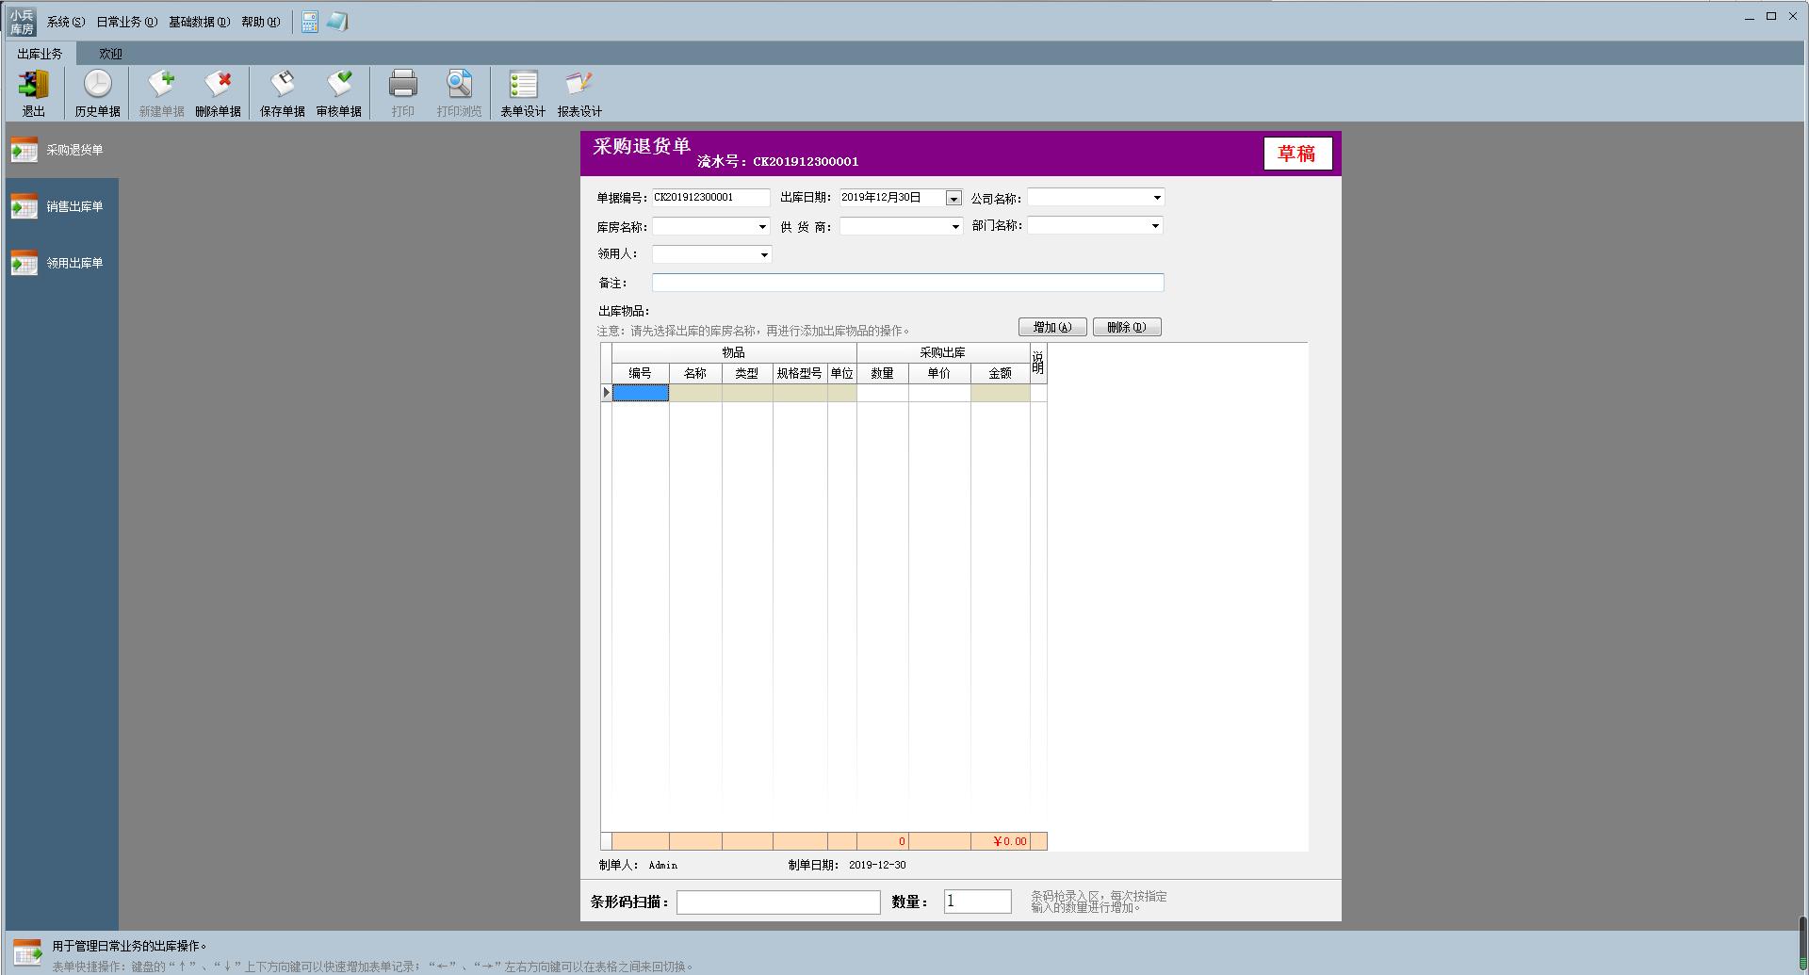Click the 增加(A) button
Viewport: 1809px width, 975px height.
tap(1052, 327)
